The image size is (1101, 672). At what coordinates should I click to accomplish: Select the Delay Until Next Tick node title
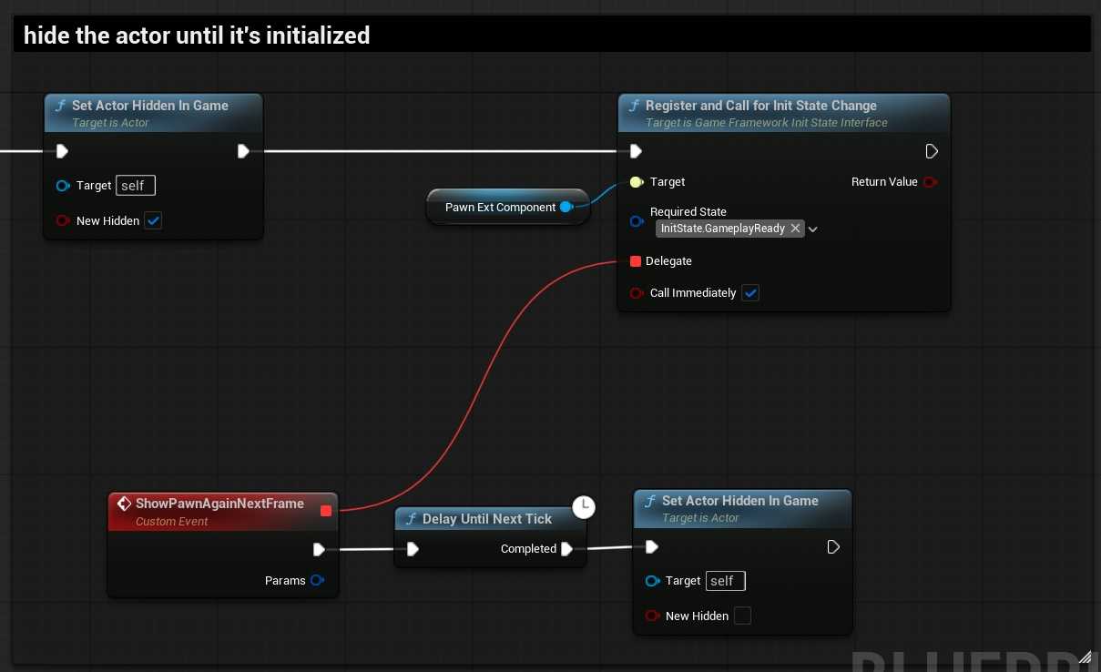coord(486,519)
